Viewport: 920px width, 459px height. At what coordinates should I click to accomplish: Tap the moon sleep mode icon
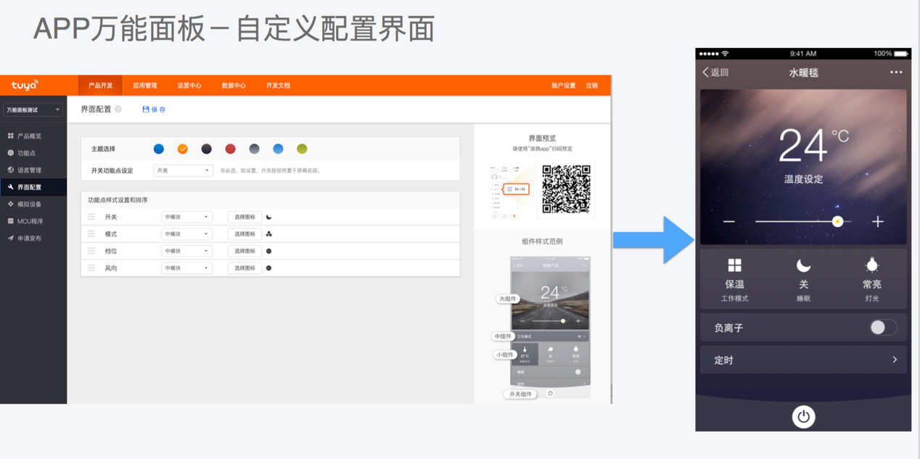tap(803, 265)
